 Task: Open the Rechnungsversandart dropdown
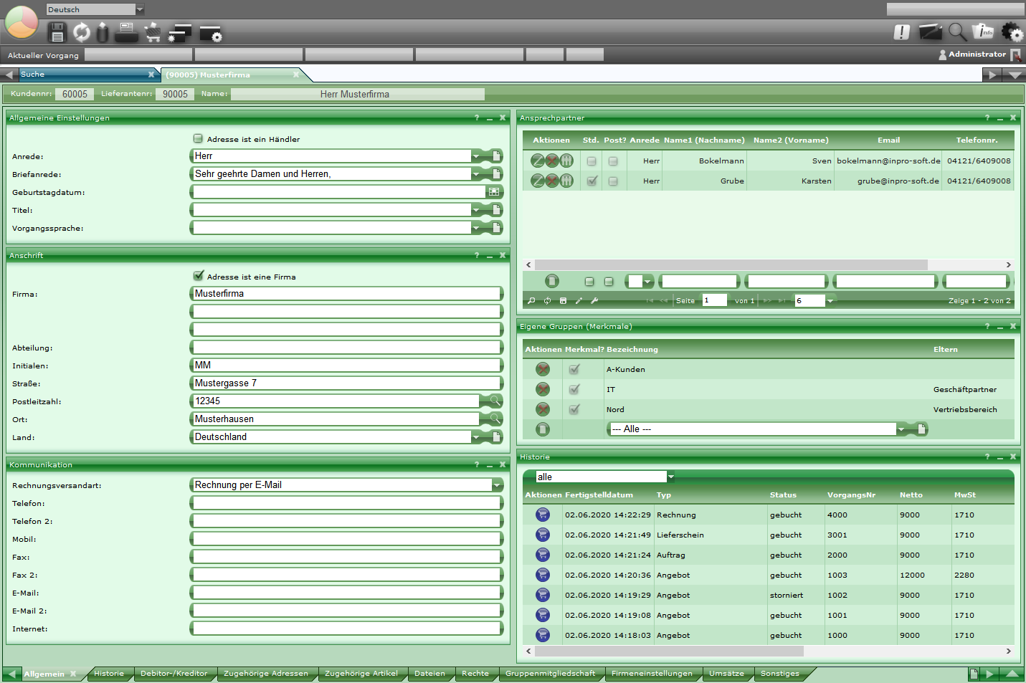496,485
